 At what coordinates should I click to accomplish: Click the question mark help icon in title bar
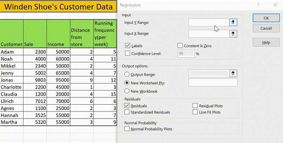tap(258, 5)
